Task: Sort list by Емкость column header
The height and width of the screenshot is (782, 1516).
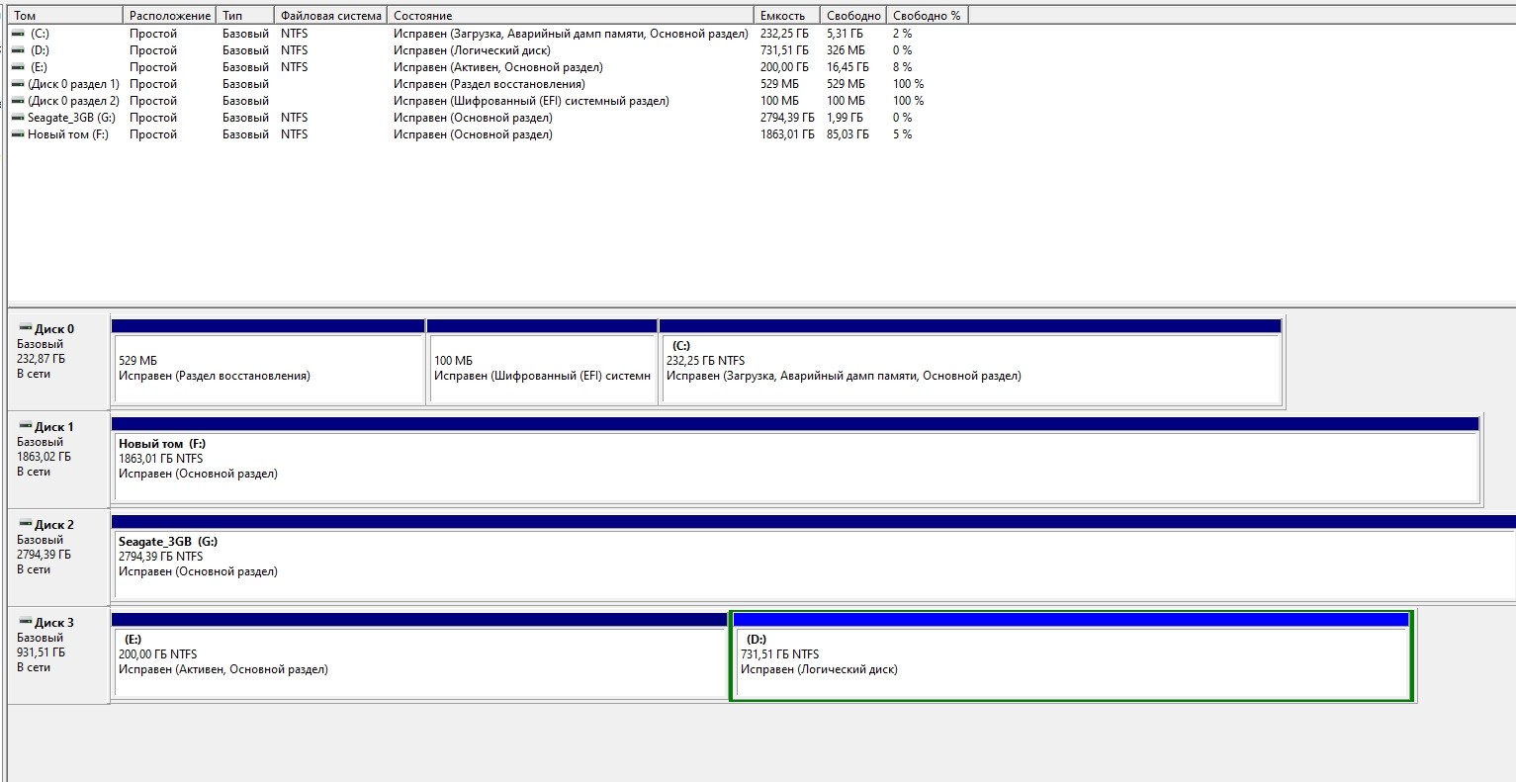Action: click(786, 16)
